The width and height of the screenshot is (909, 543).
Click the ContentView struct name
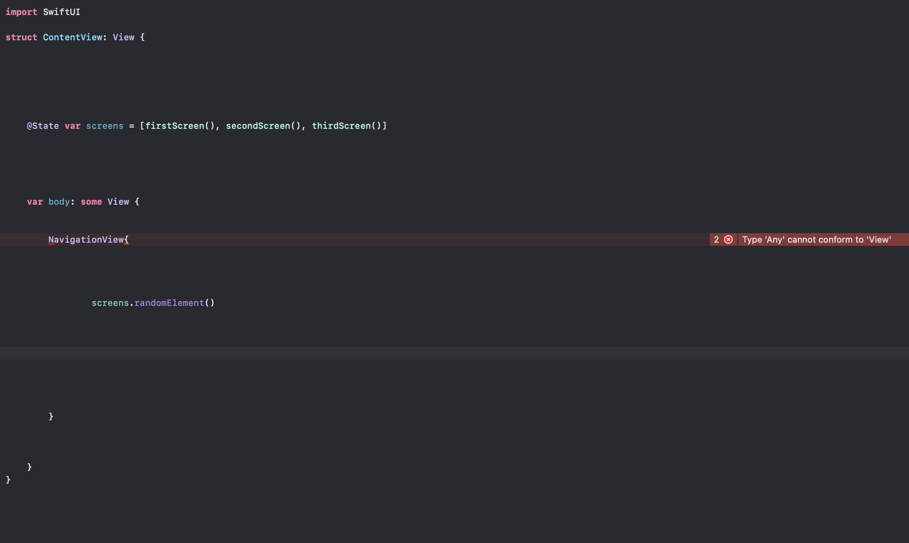pyautogui.click(x=73, y=37)
